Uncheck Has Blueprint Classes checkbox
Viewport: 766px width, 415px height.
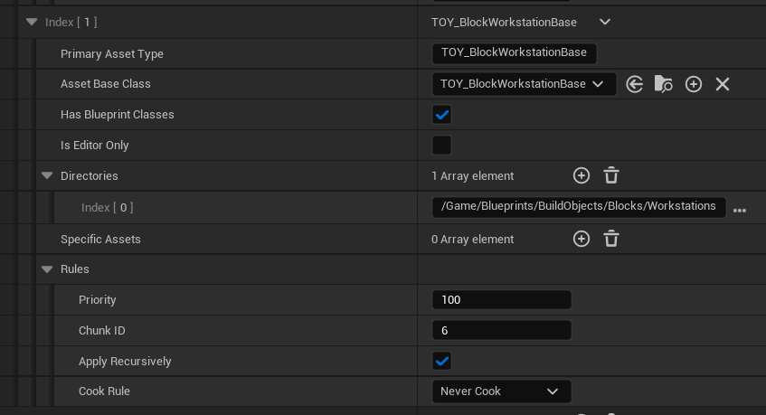pyautogui.click(x=441, y=115)
